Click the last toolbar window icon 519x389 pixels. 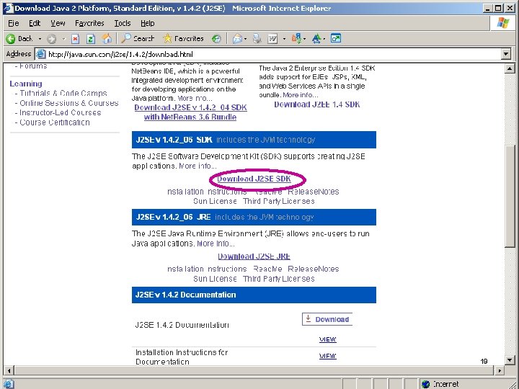click(336, 38)
